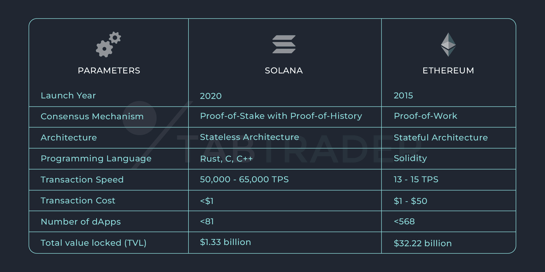This screenshot has height=272, width=545.
Task: Select the $32.22 billion value
Action: (x=423, y=243)
